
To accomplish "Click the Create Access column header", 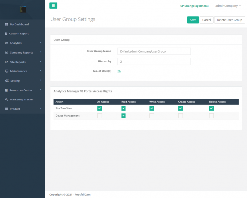I will coord(186,102).
